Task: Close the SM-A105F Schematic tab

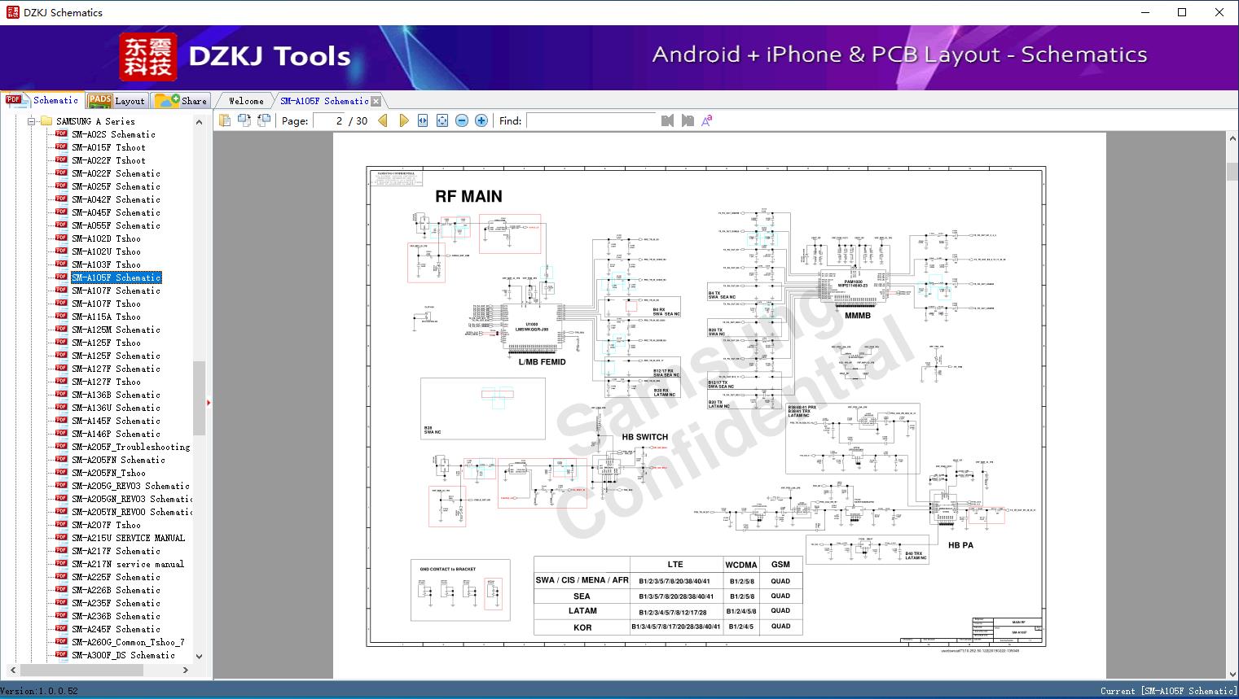Action: 376,102
